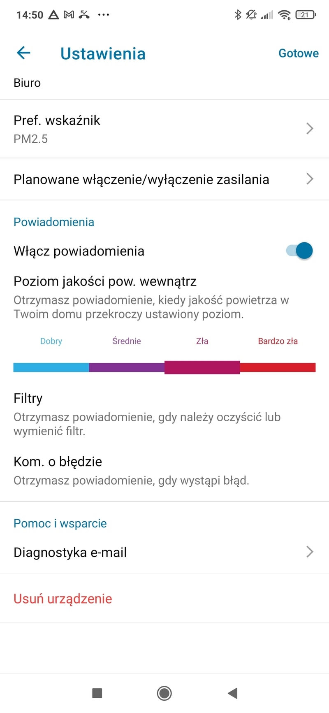329x713 pixels.
Task: Set air quality level to Dobry segment
Action: tap(51, 367)
